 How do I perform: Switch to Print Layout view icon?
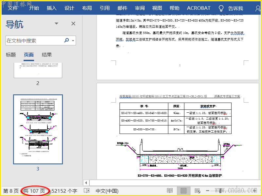tap(183, 191)
